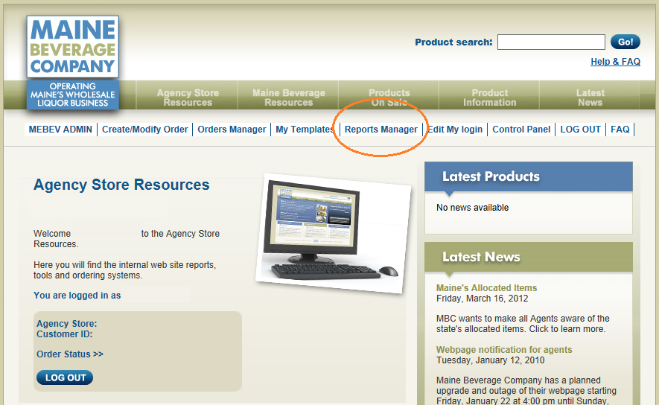Viewport: 659px width, 405px height.
Task: Click LOG OUT in the top menu
Action: [x=580, y=130]
